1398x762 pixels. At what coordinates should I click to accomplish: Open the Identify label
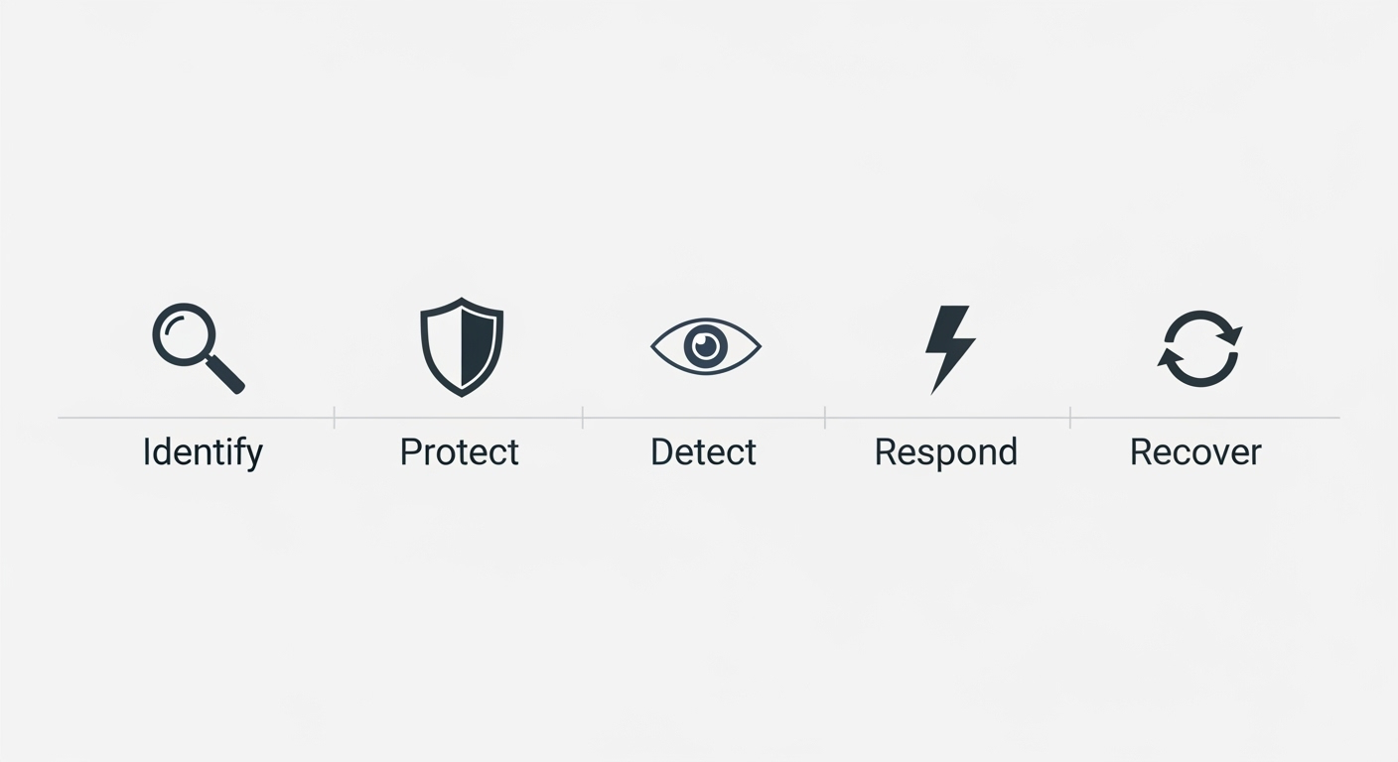(x=203, y=453)
